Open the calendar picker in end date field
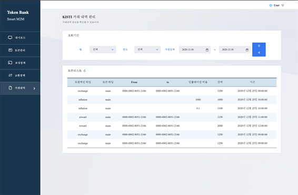This screenshot has height=195, width=298. pos(247,50)
